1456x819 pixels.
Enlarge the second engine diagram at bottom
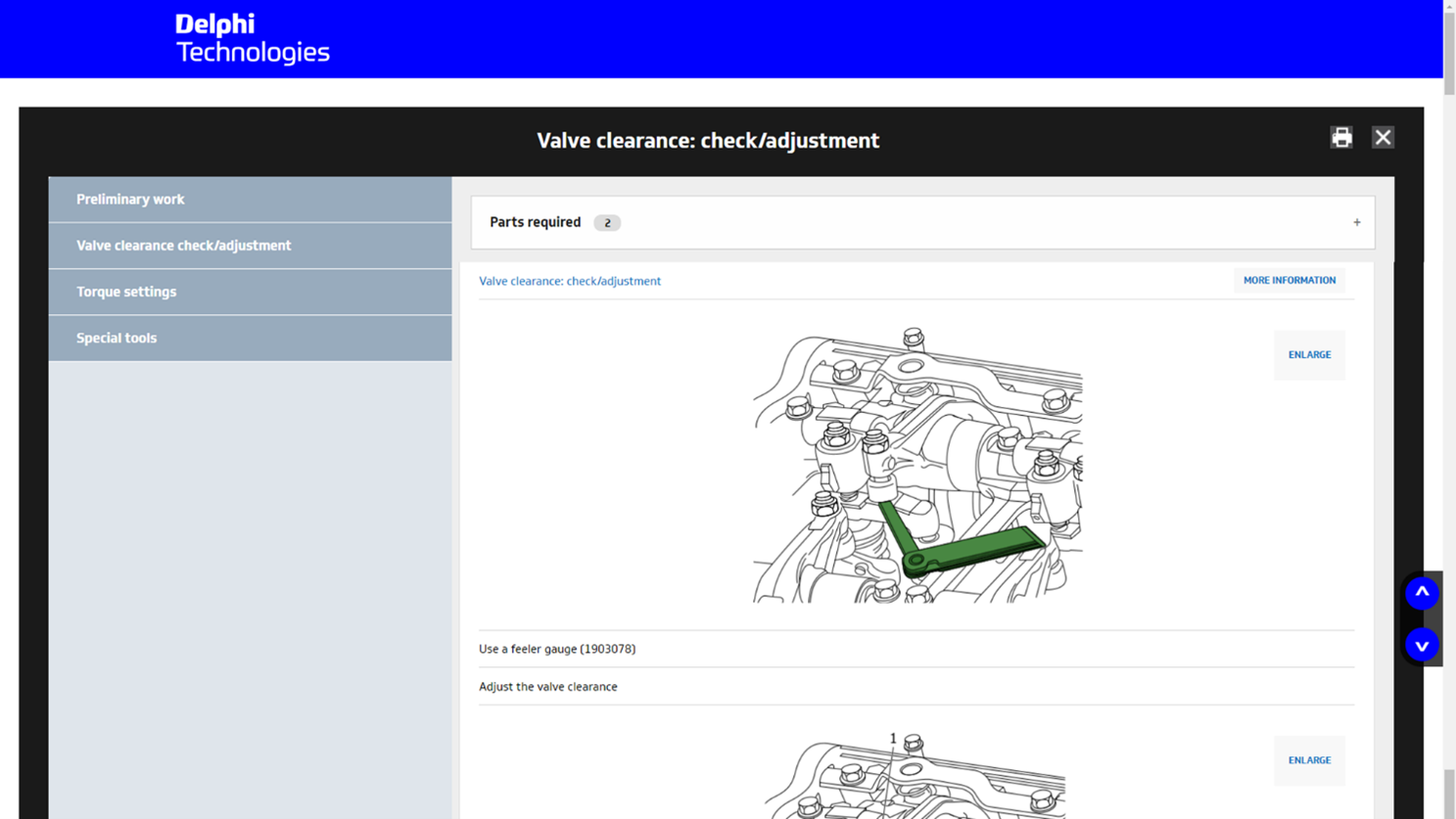click(x=1309, y=760)
